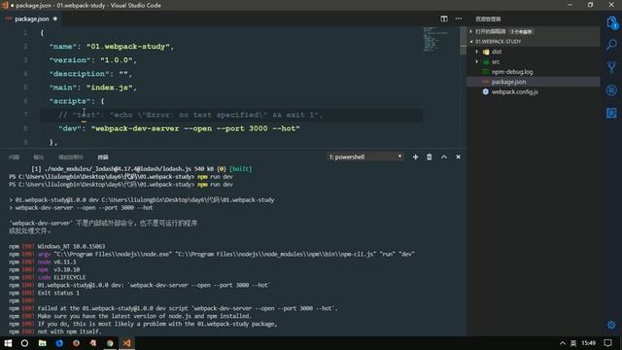Show hidden system tray icons

tap(563, 343)
